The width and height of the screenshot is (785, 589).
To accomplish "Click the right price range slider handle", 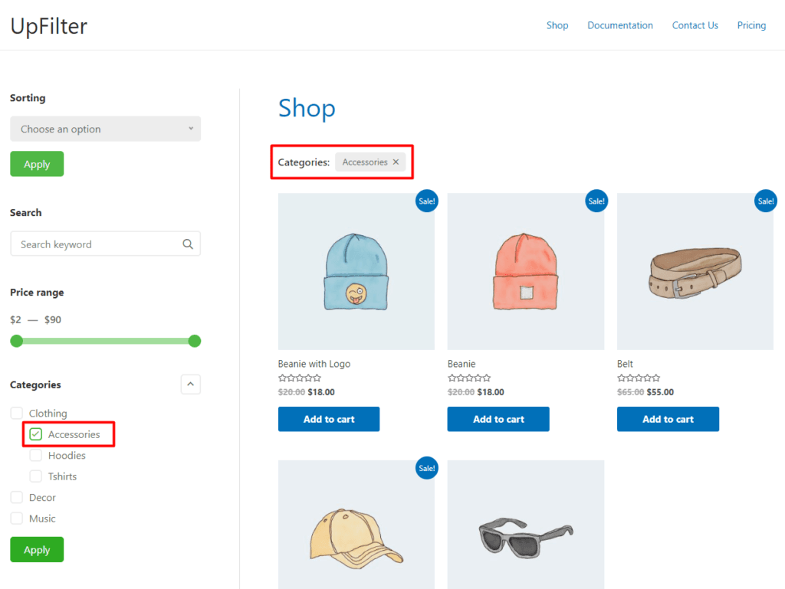I will 195,341.
